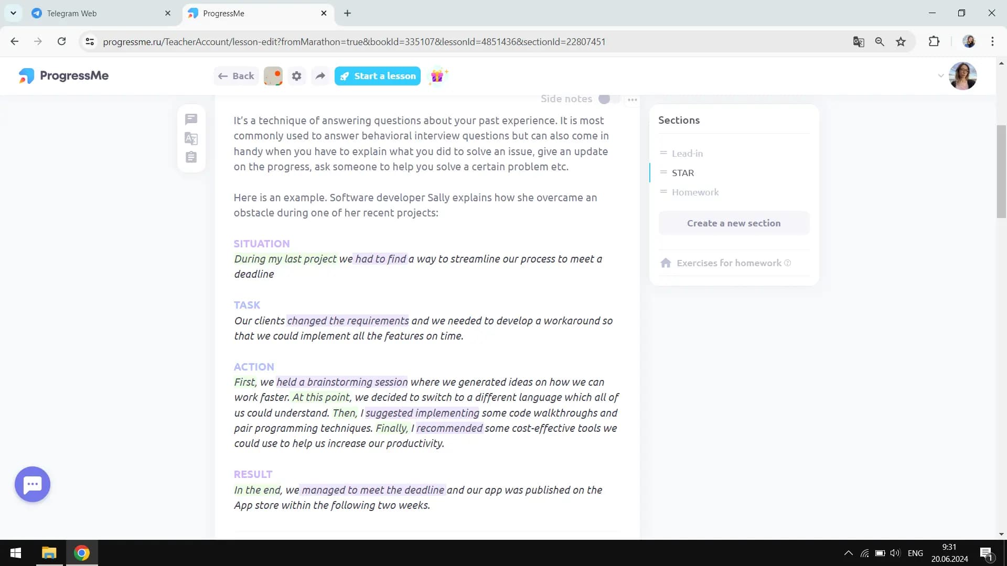This screenshot has height=566, width=1007.
Task: Go to the Lead-in section
Action: coord(687,154)
